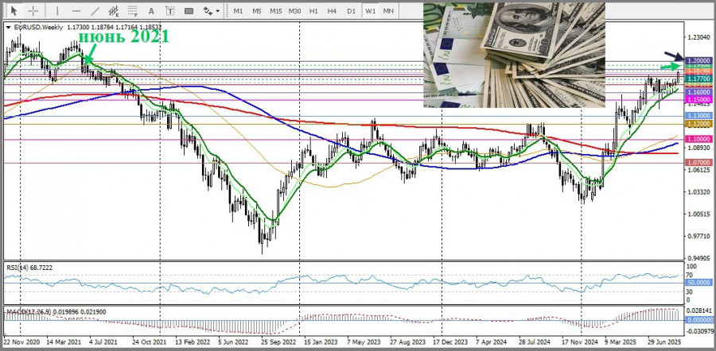Select the D1 daily timeframe

351,11
